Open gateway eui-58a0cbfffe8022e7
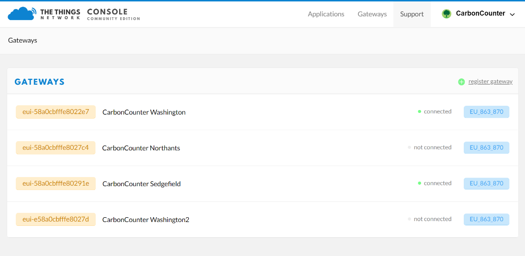Image resolution: width=525 pixels, height=256 pixels. (56, 112)
